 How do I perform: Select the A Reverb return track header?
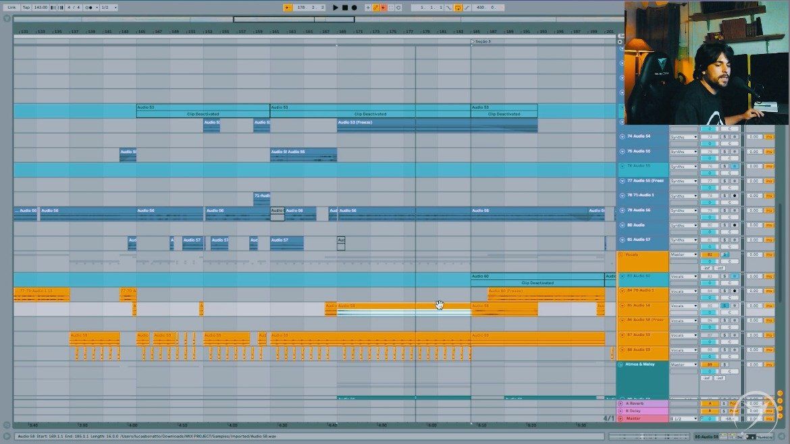click(x=643, y=404)
